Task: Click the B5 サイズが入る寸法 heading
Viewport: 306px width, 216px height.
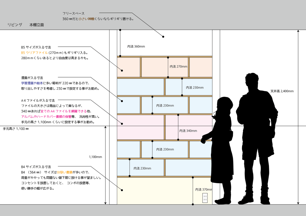Action: (x=36, y=47)
